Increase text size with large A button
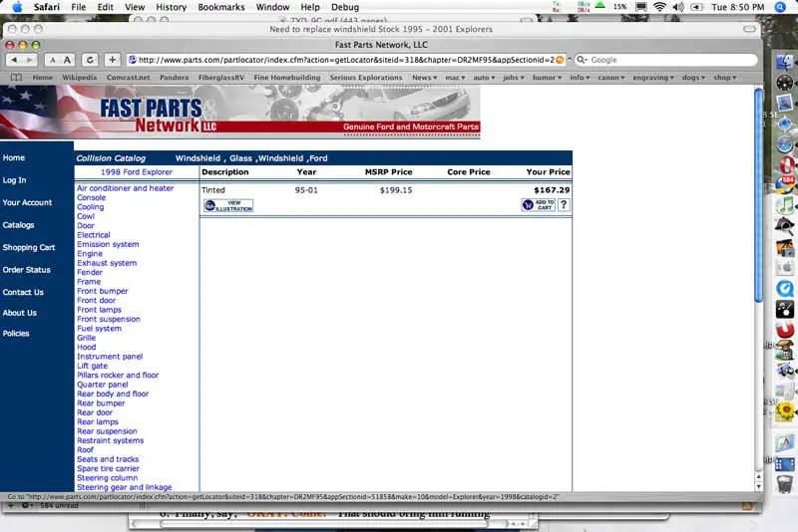Screen dimensions: 798x532 pos(67,60)
